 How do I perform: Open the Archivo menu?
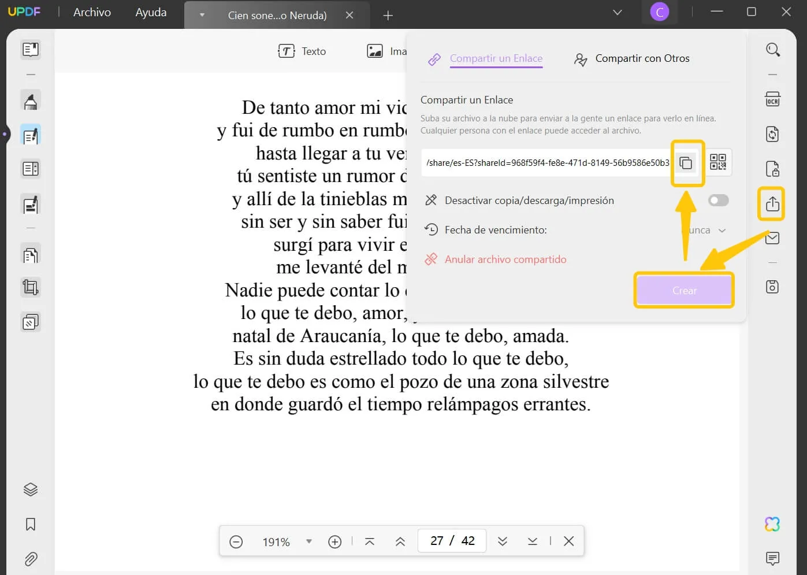[92, 12]
